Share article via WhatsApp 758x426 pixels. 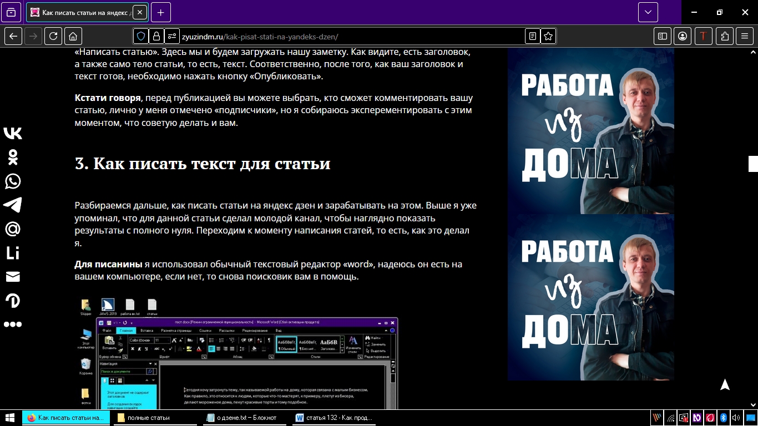(12, 181)
